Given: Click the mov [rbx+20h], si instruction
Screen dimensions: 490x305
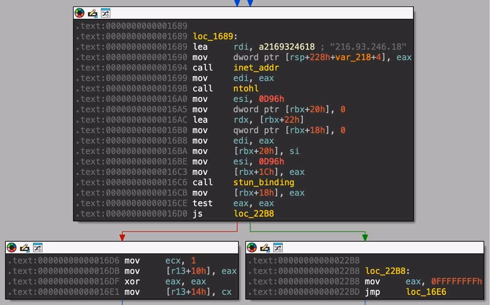Looking at the screenshot, I should point(245,151).
